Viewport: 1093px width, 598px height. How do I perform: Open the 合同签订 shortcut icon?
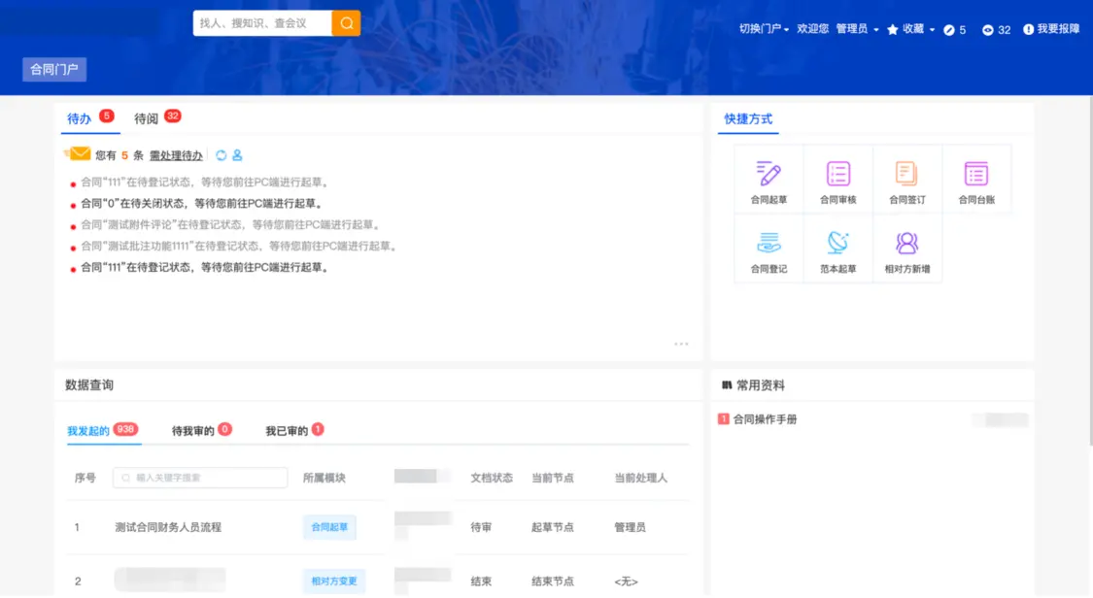point(906,174)
